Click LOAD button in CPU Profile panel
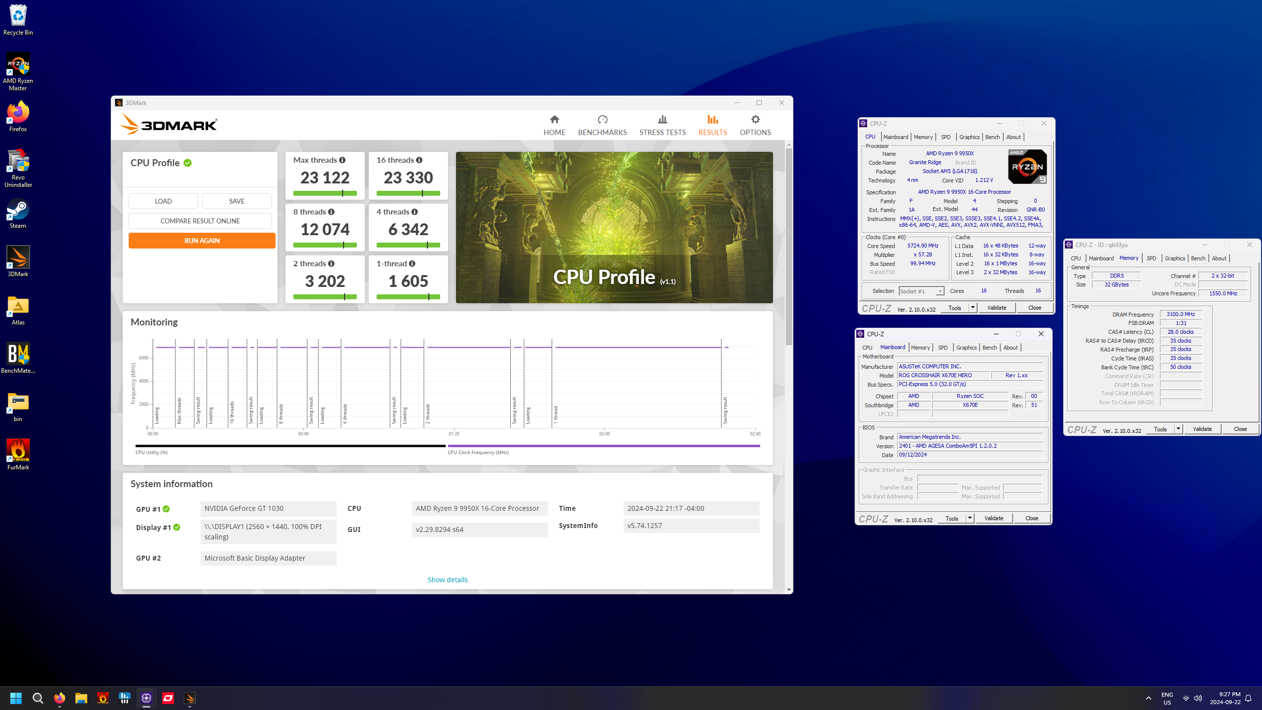 click(x=163, y=201)
